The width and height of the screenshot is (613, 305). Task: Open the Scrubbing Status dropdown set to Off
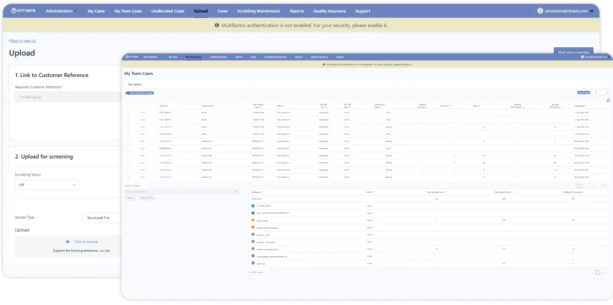[47, 185]
